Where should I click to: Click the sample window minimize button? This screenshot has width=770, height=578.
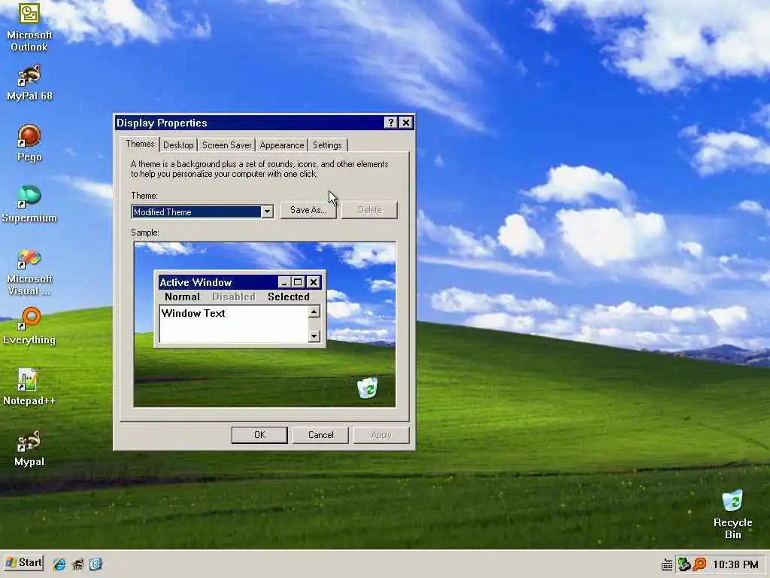click(x=283, y=282)
